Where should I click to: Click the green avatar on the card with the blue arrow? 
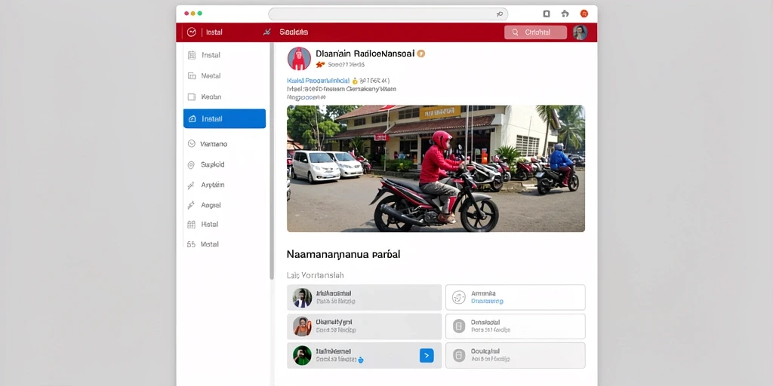302,356
